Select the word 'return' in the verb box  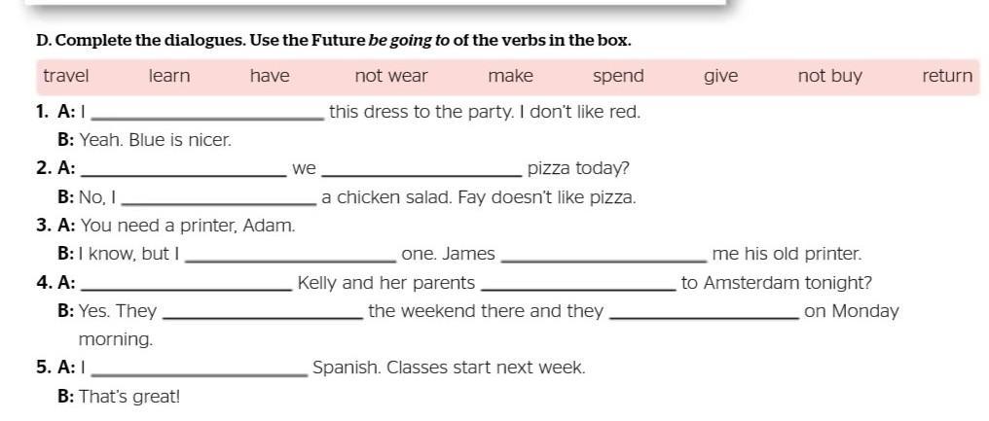947,76
